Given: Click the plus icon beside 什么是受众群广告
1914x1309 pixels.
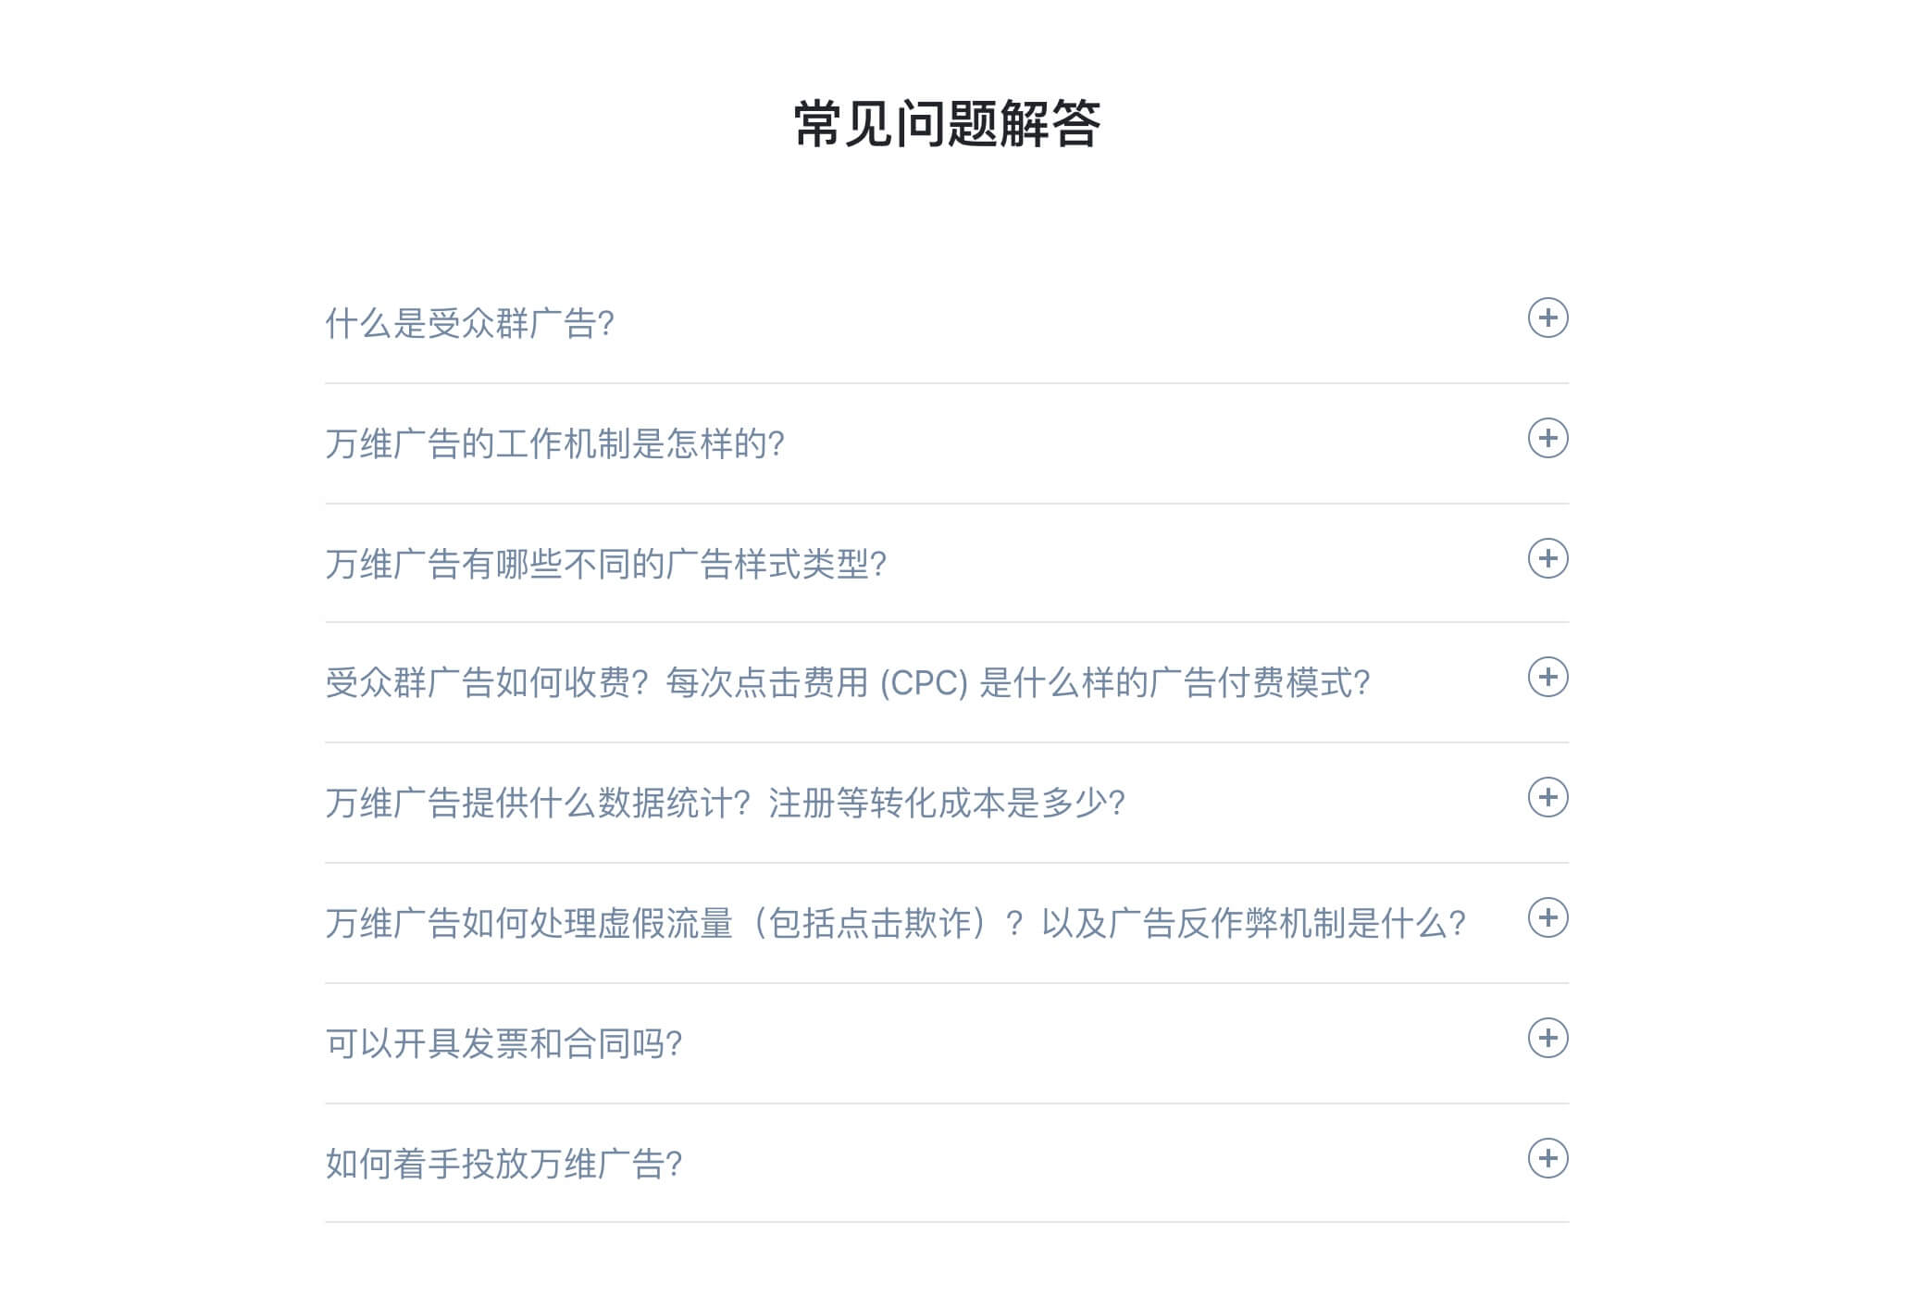Looking at the screenshot, I should coord(1547,318).
